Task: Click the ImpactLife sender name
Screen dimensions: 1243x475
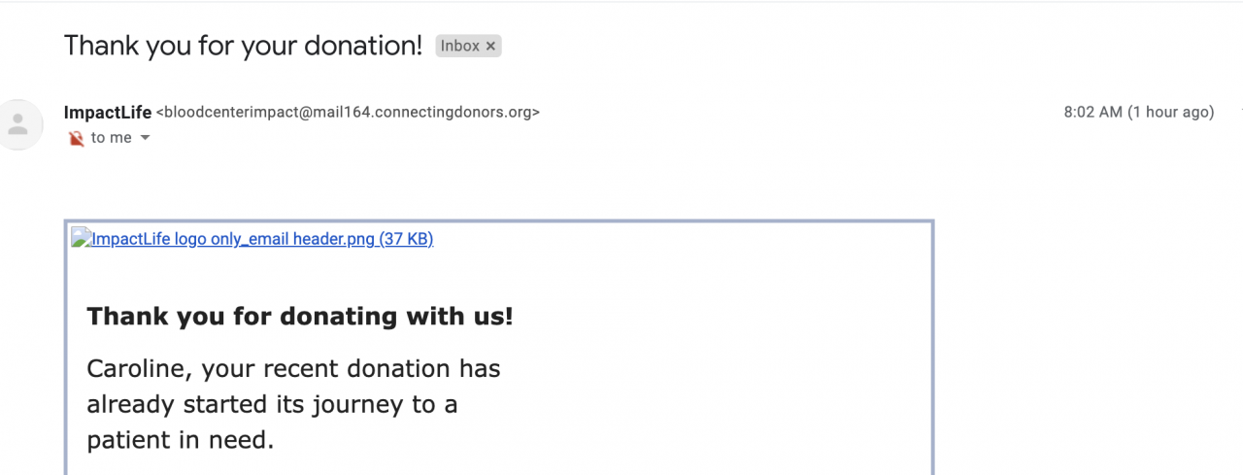Action: [x=107, y=112]
